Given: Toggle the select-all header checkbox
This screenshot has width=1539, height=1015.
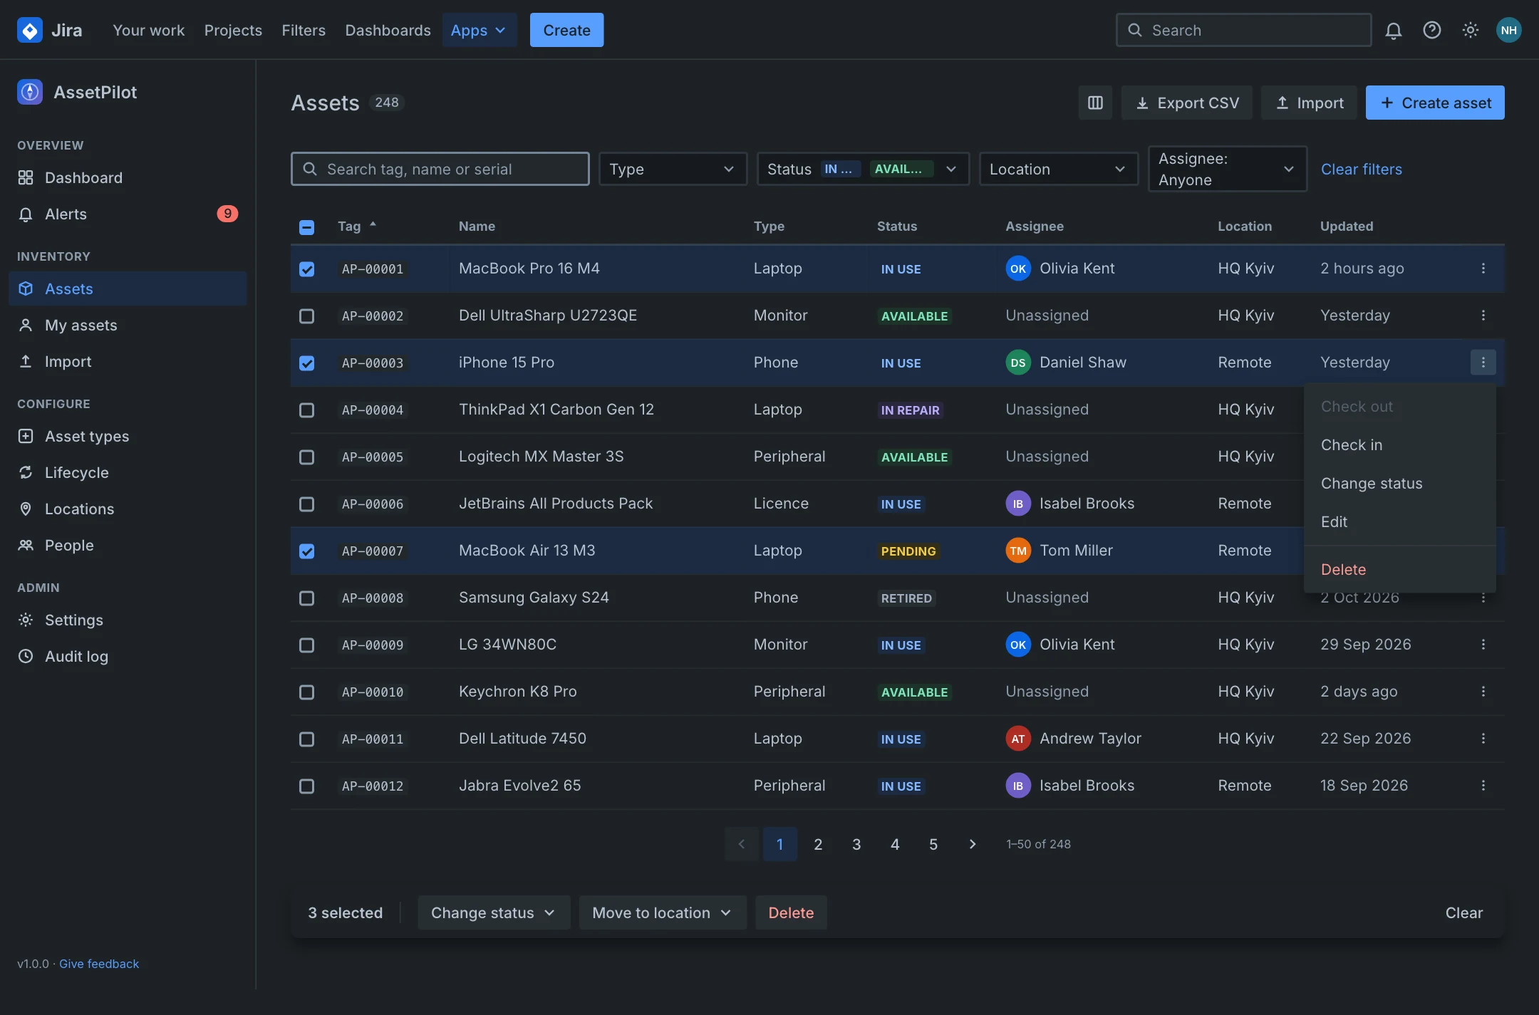Looking at the screenshot, I should coord(306,227).
